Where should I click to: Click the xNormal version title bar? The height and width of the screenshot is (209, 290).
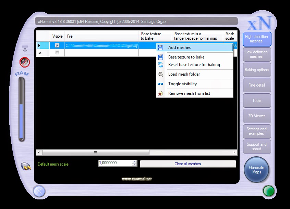[x=136, y=22]
